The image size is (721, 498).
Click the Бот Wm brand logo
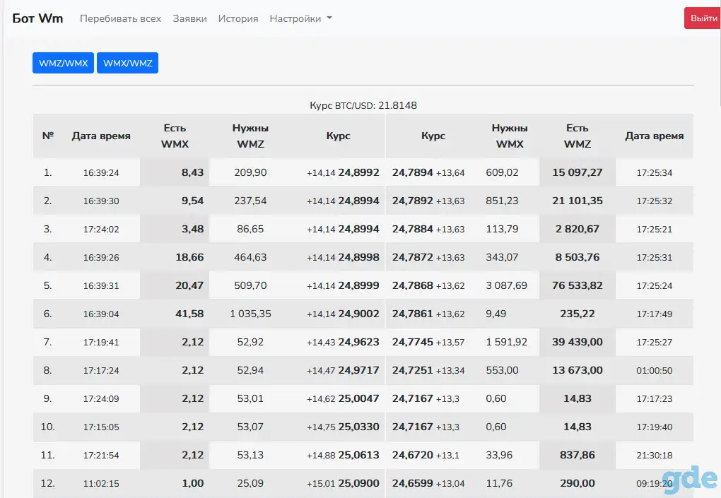(x=37, y=18)
